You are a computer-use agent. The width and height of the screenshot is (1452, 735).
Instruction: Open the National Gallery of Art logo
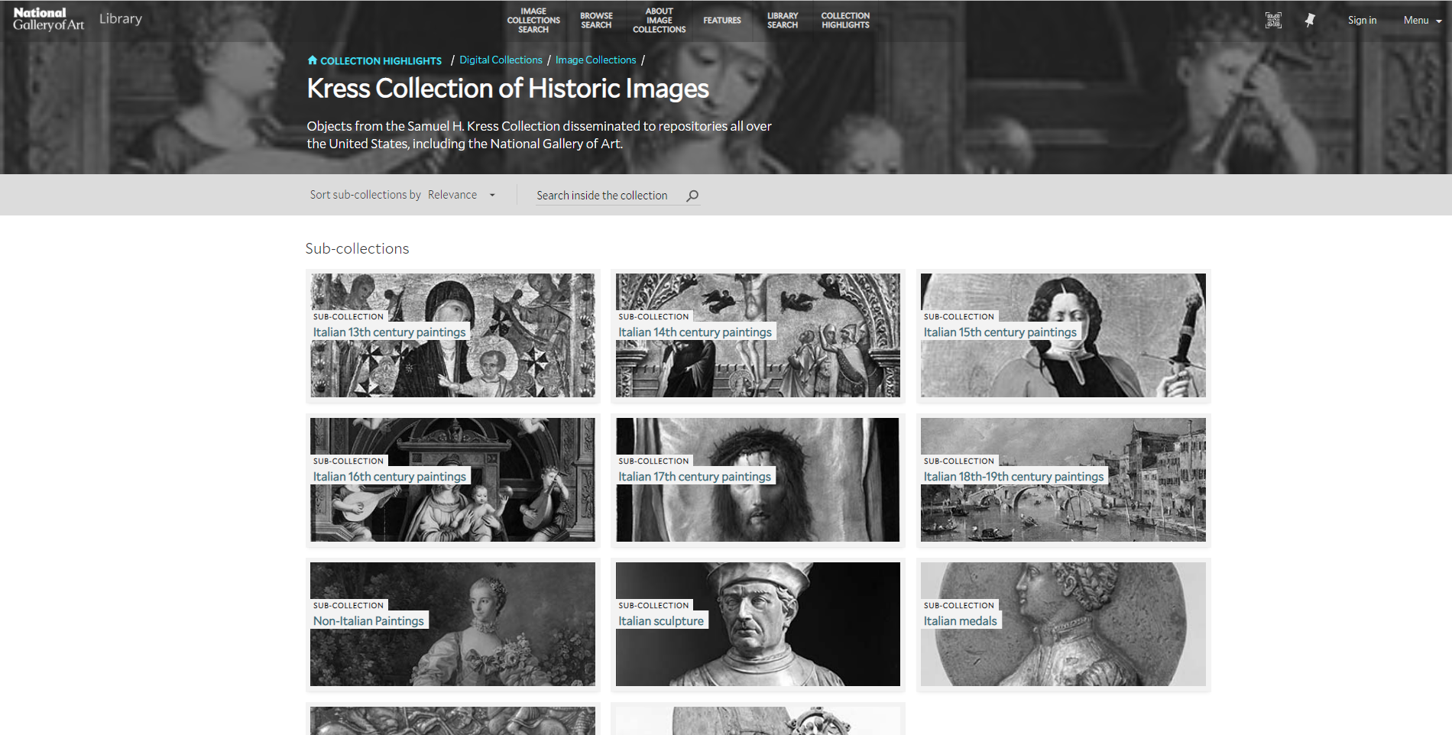tap(48, 19)
